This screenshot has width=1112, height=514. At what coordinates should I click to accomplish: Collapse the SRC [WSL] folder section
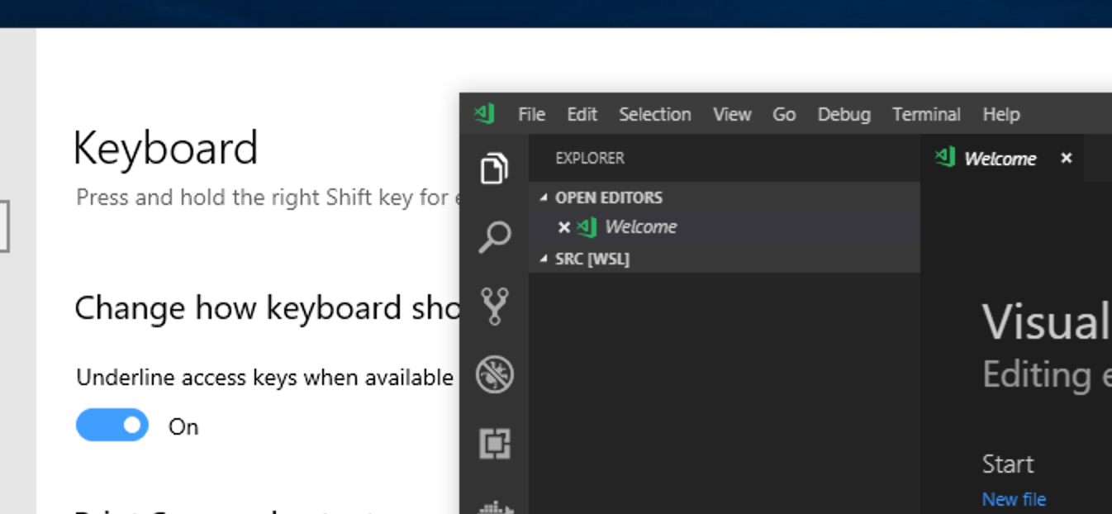tap(545, 259)
